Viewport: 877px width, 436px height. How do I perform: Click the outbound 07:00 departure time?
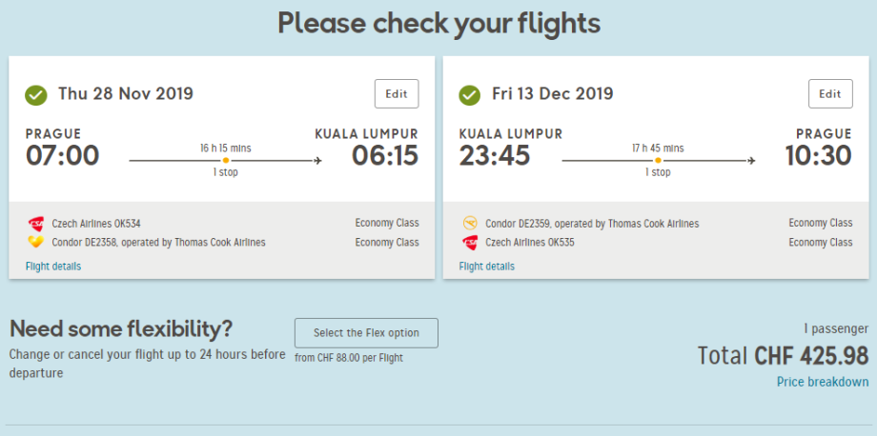click(x=62, y=155)
